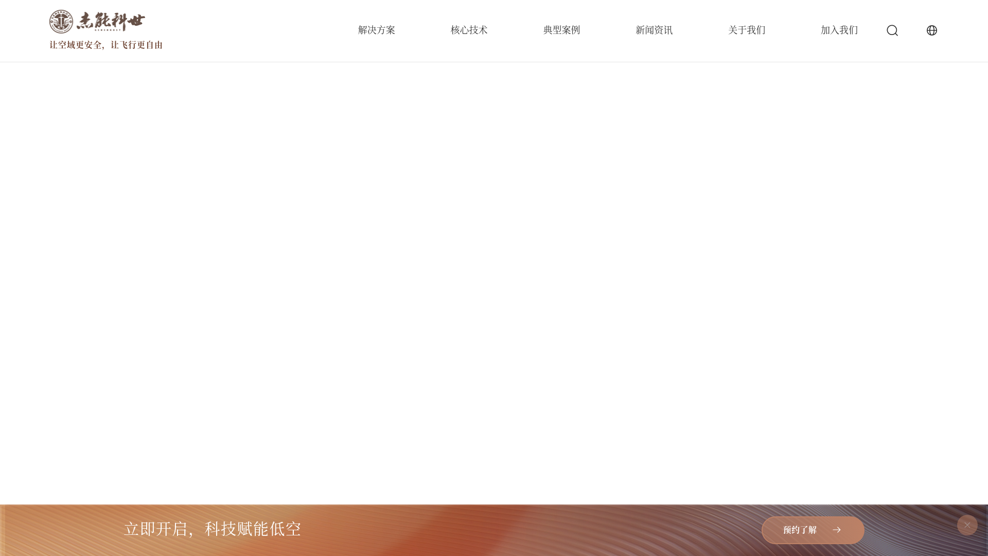This screenshot has height=556, width=988.
Task: Click the slogan 让空域更安全，让飞行更自由
Action: [106, 45]
